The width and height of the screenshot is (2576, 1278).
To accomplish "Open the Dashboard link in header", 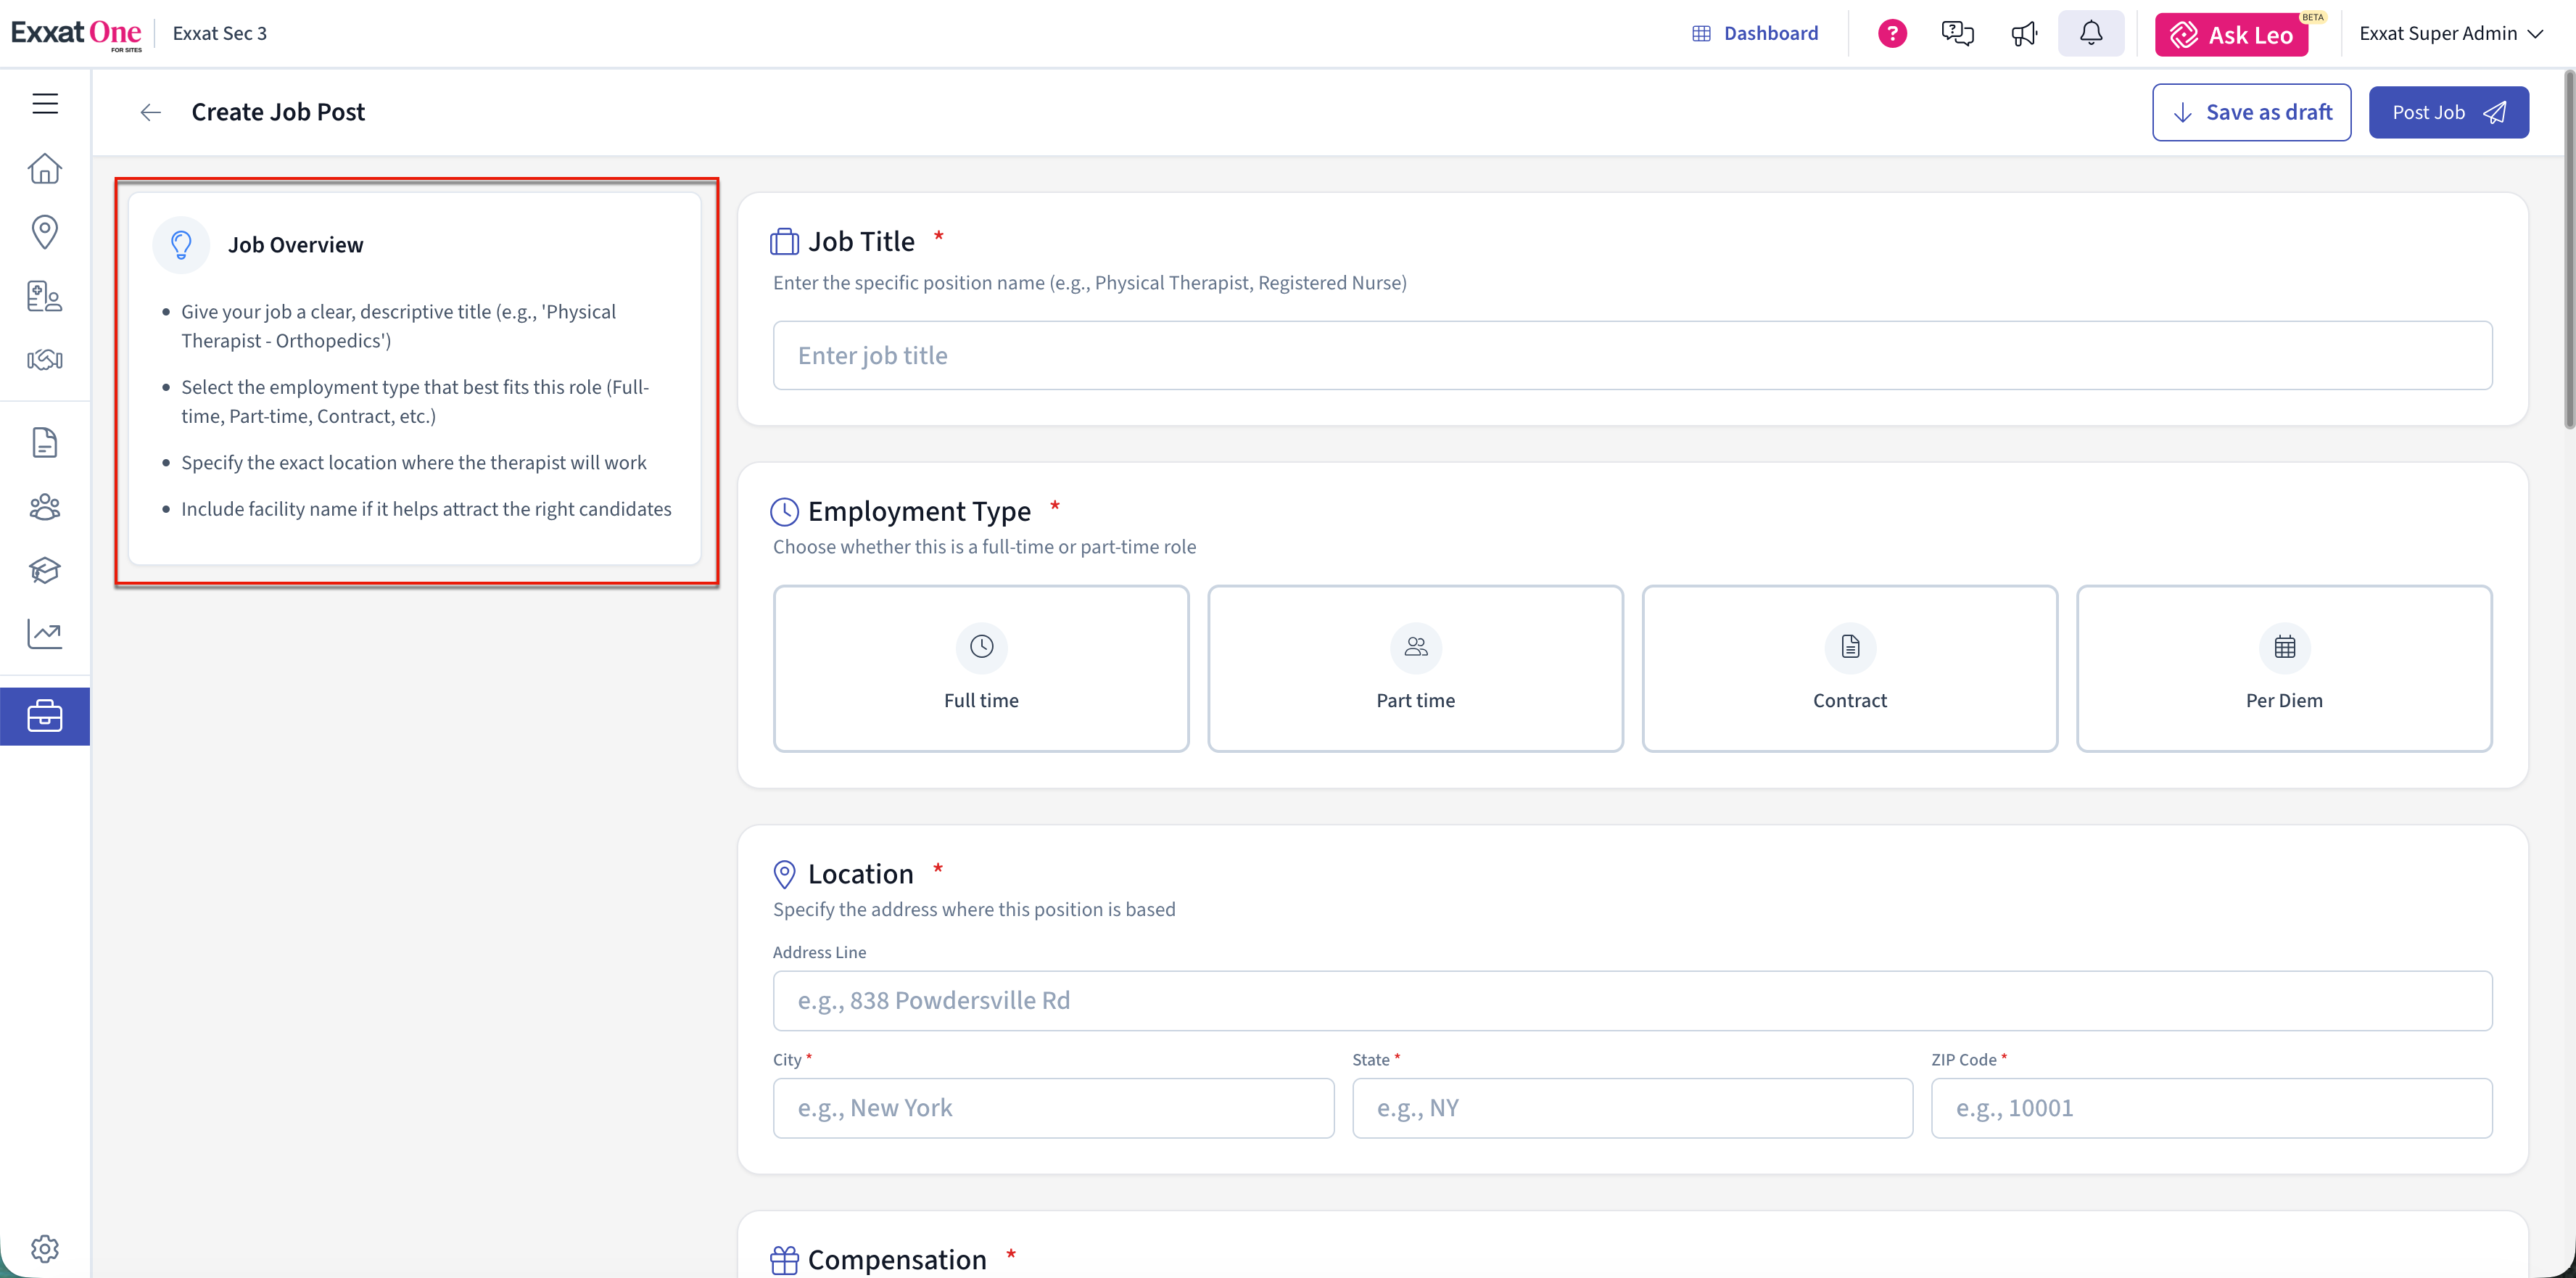I will click(x=1755, y=34).
